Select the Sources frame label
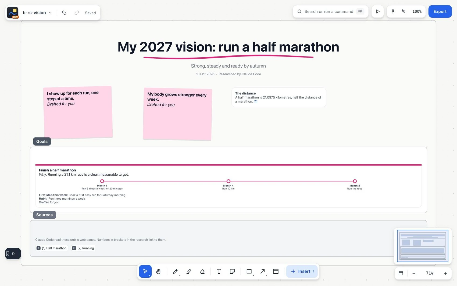 click(44, 215)
